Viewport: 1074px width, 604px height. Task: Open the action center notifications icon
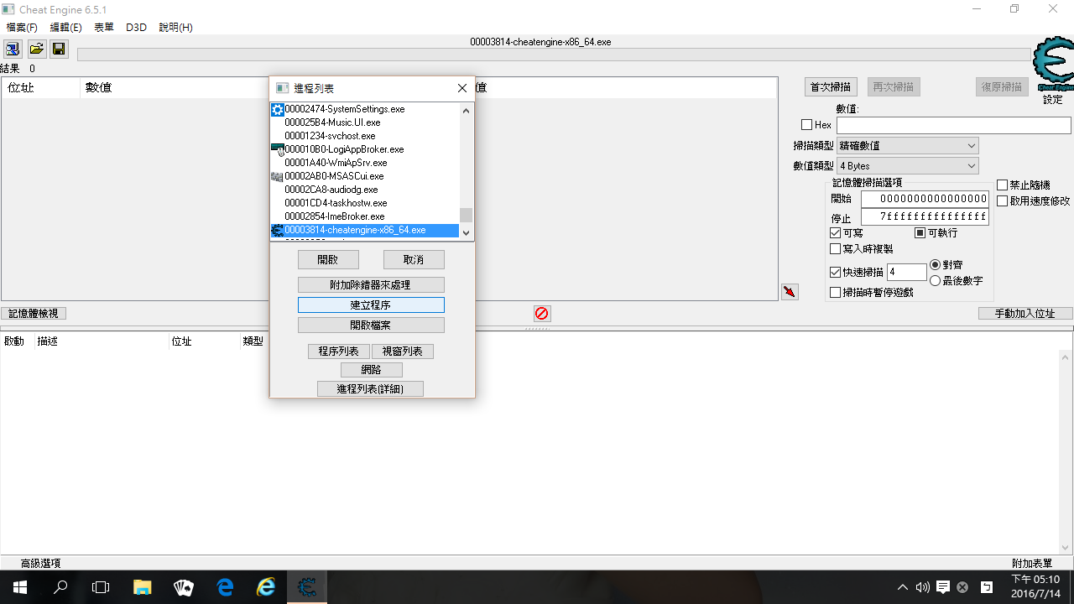click(943, 587)
